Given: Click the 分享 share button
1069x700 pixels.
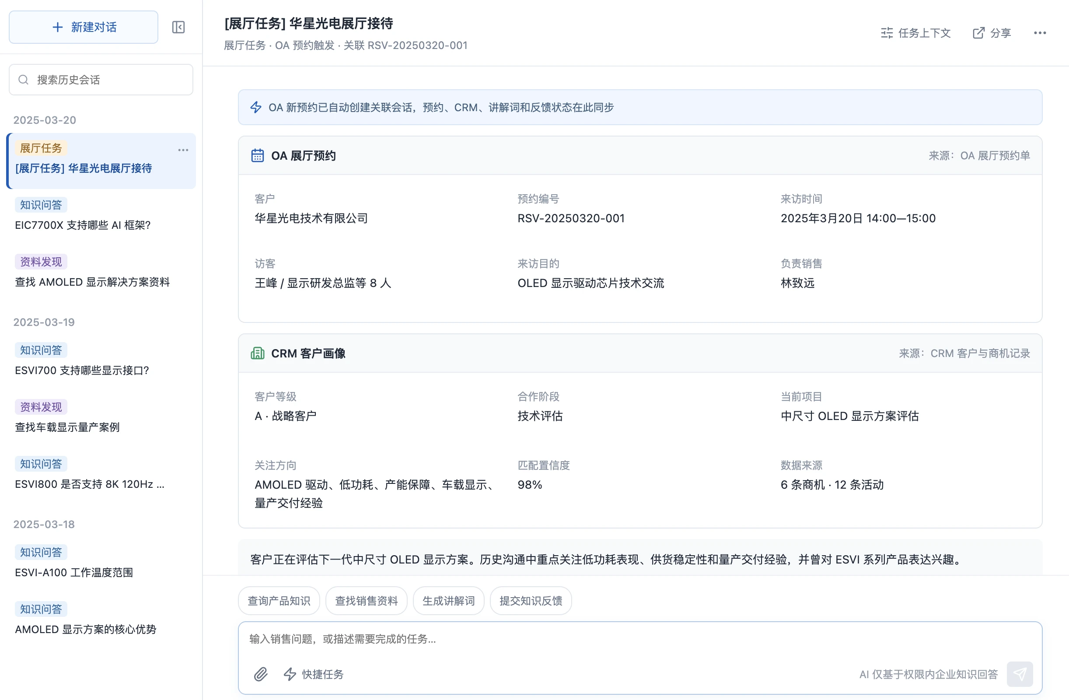Looking at the screenshot, I should [992, 33].
